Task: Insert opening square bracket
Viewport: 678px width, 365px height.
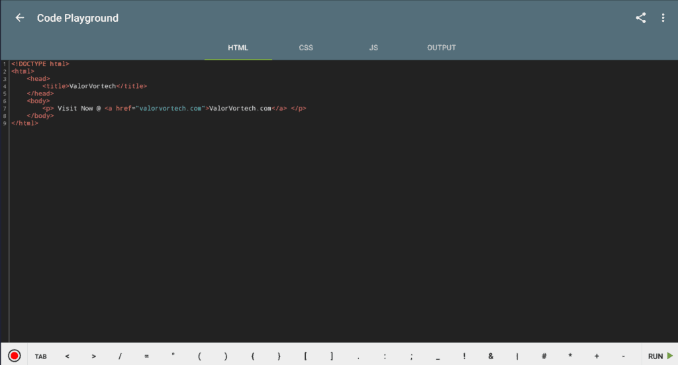Action: coord(305,356)
